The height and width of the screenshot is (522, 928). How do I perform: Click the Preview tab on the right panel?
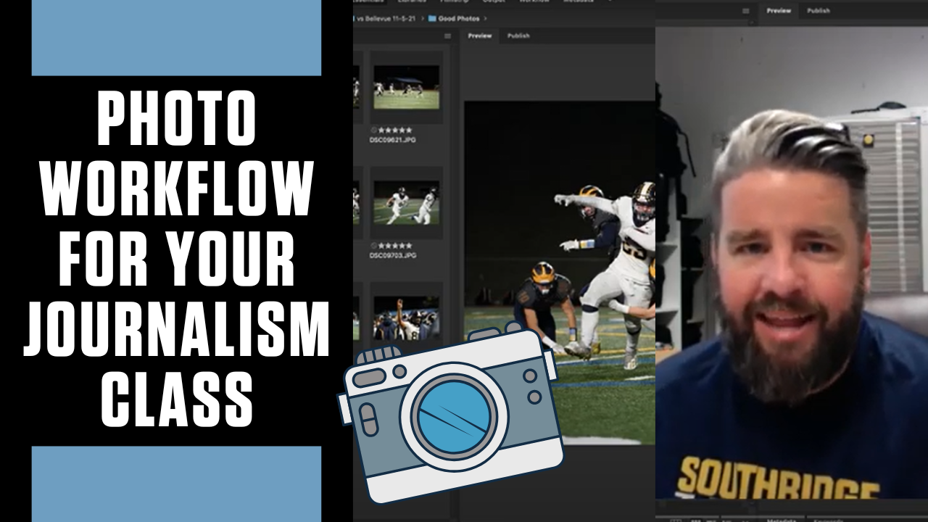click(779, 11)
